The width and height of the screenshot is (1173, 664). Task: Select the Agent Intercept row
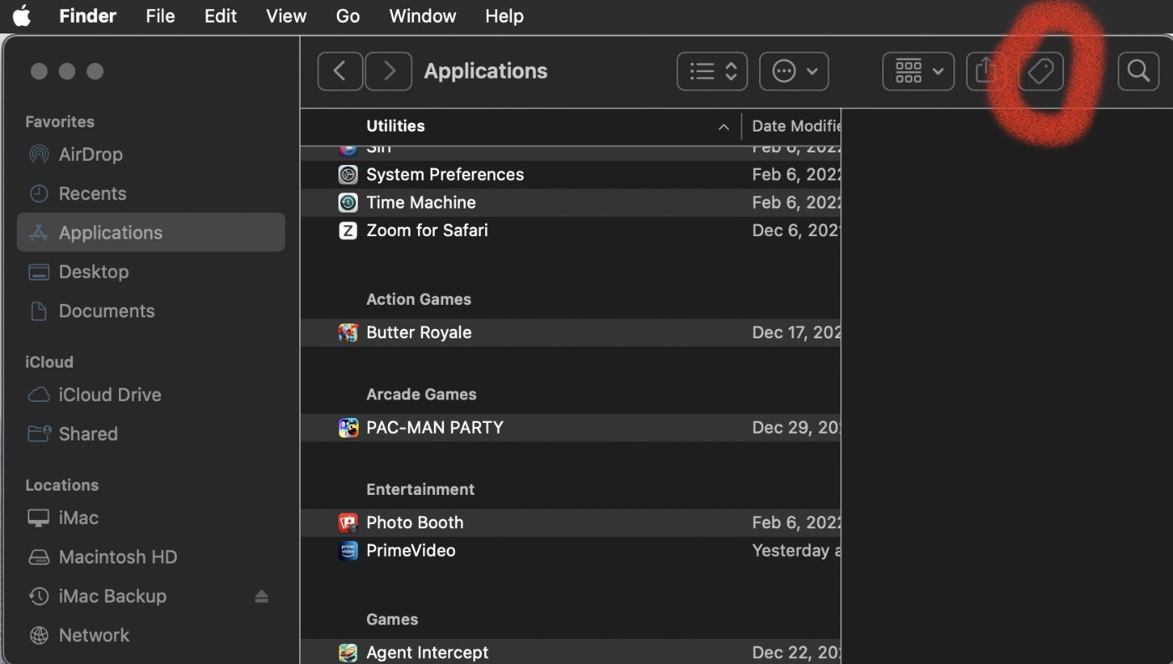[571, 652]
